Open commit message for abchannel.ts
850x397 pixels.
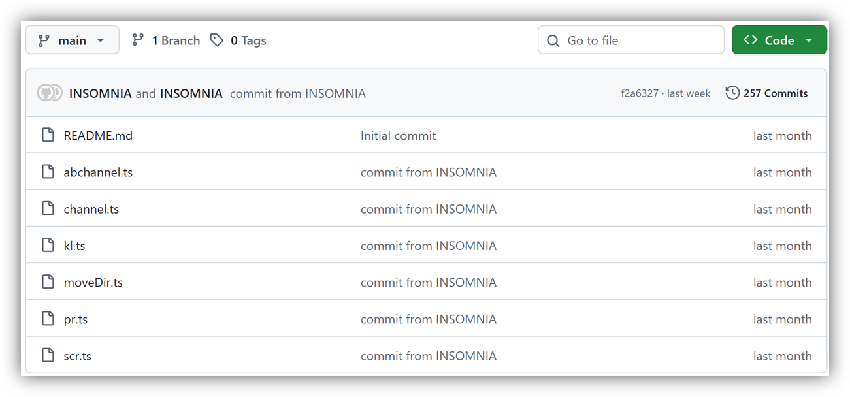point(429,172)
